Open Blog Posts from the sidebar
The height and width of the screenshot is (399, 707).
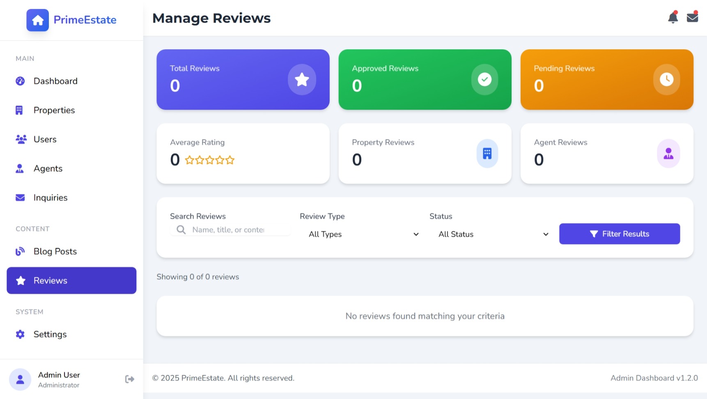pyautogui.click(x=55, y=251)
